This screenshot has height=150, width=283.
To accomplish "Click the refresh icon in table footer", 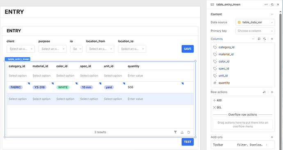I will point(189,132).
